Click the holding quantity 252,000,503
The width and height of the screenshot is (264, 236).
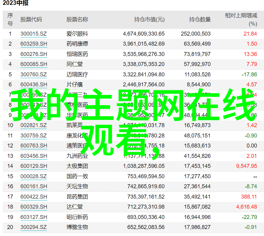(196, 34)
